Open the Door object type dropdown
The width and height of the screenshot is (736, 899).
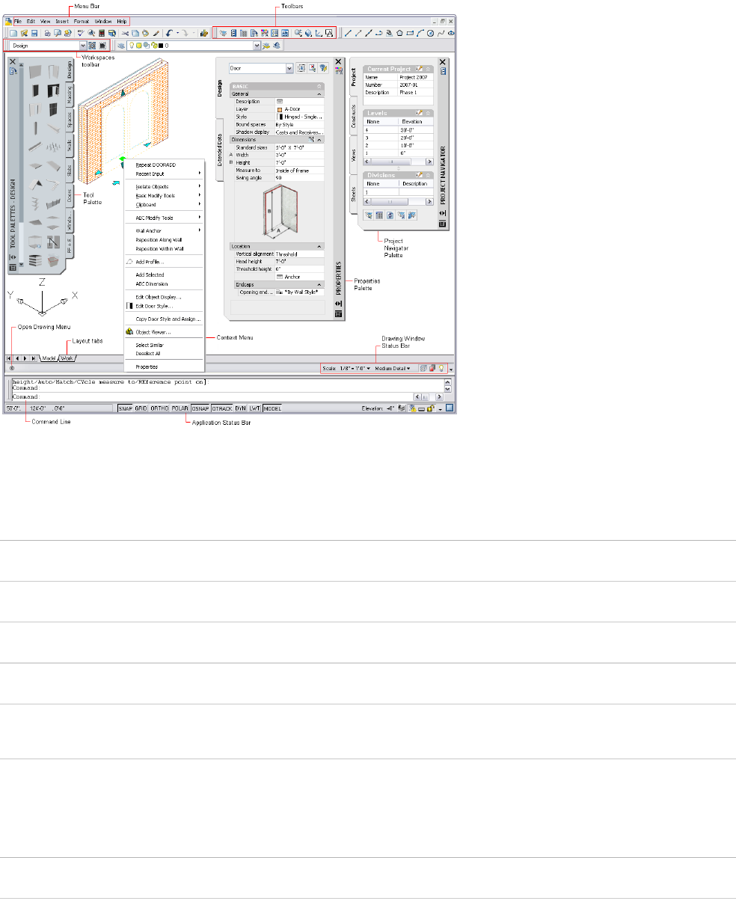click(x=289, y=68)
